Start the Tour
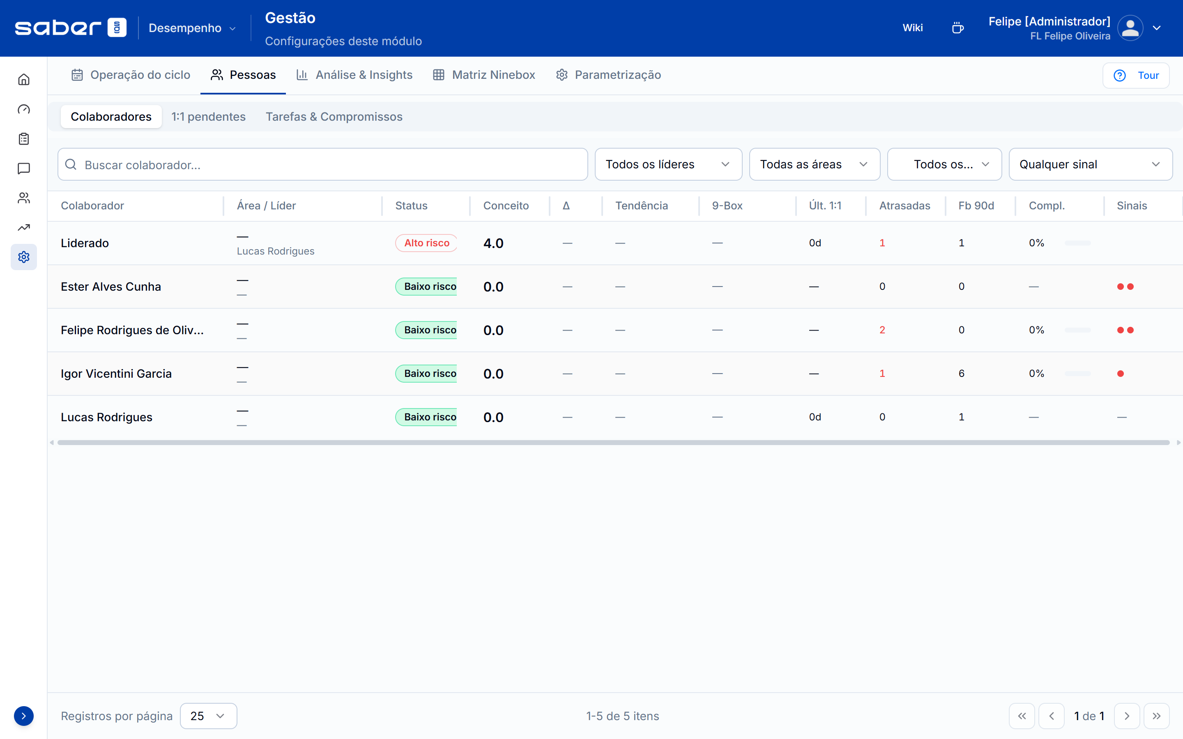 pos(1136,75)
